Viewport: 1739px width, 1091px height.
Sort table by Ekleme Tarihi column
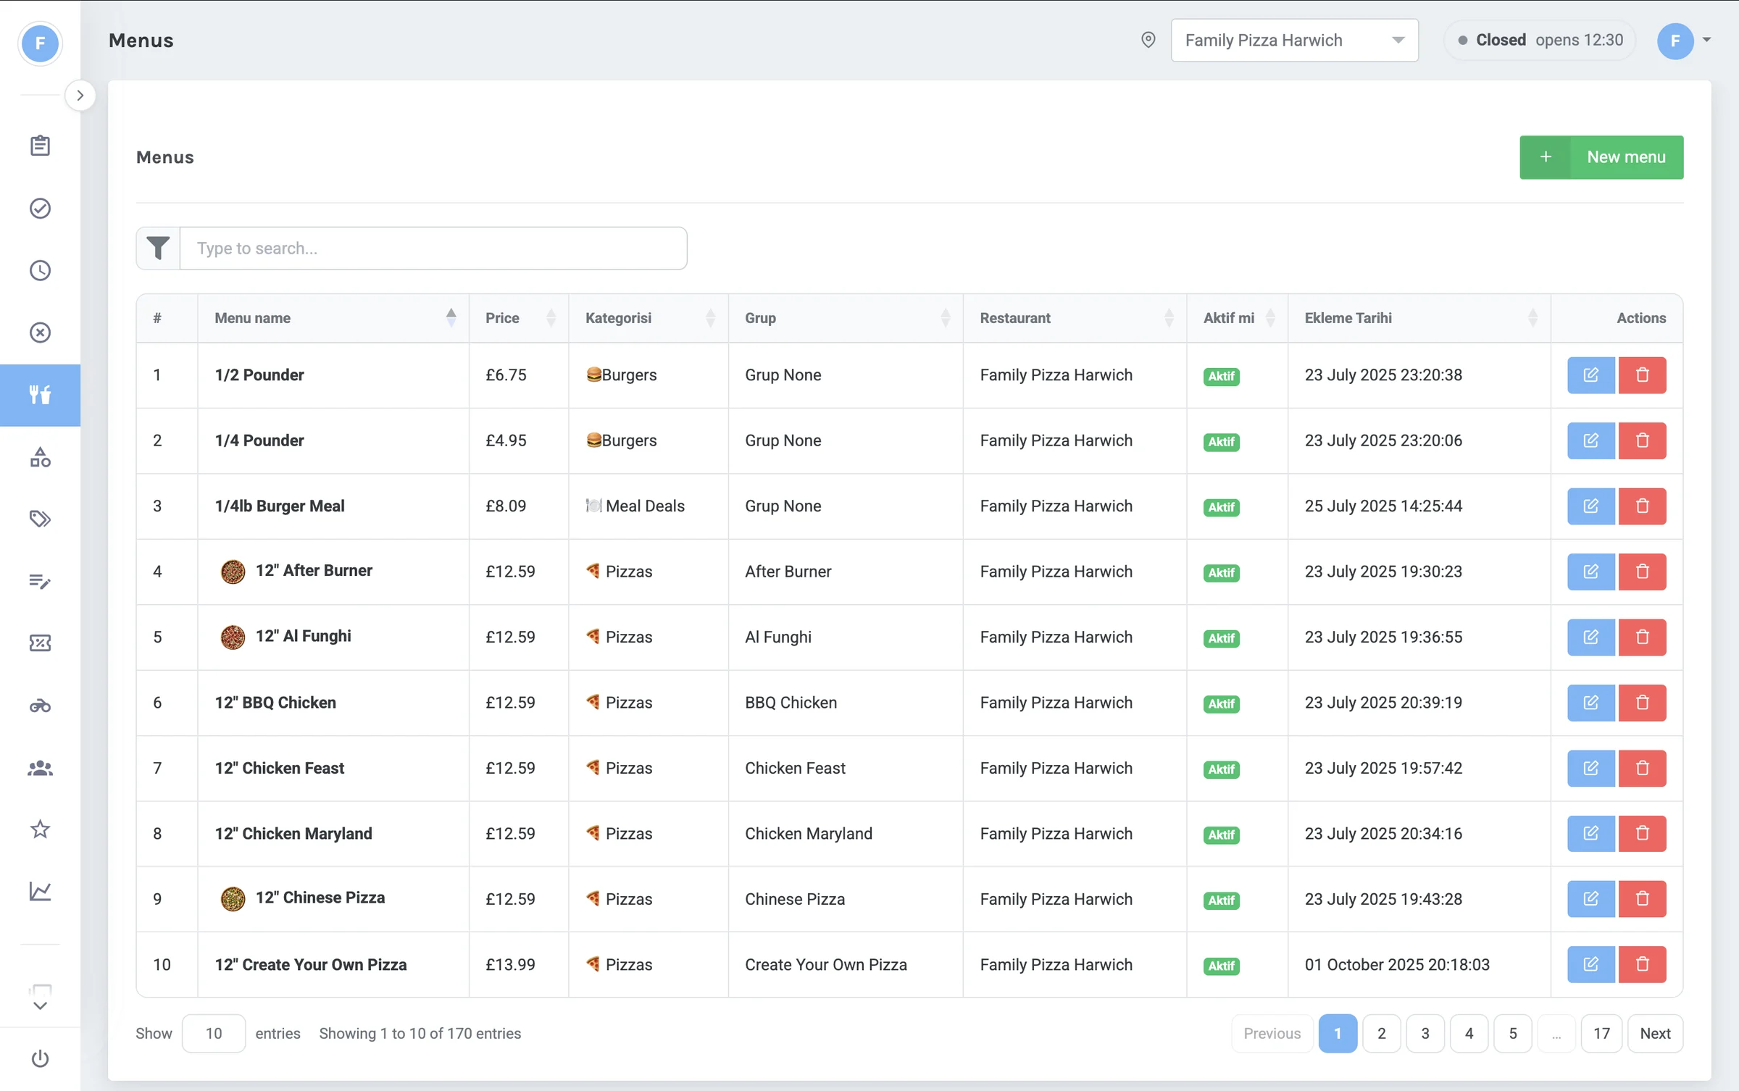click(x=1419, y=318)
